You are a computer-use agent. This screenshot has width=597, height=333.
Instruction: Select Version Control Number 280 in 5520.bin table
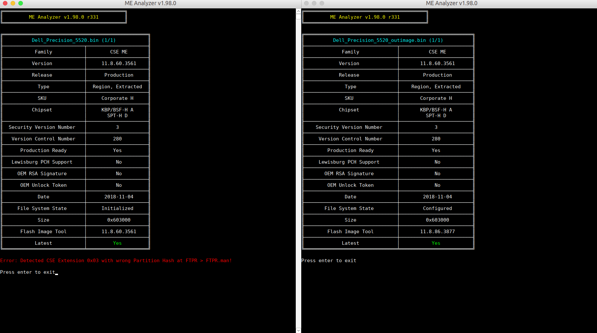pos(117,139)
